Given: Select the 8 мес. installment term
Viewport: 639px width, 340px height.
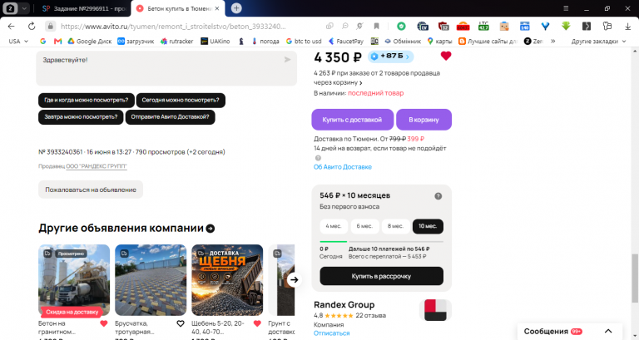Looking at the screenshot, I should [x=395, y=226].
